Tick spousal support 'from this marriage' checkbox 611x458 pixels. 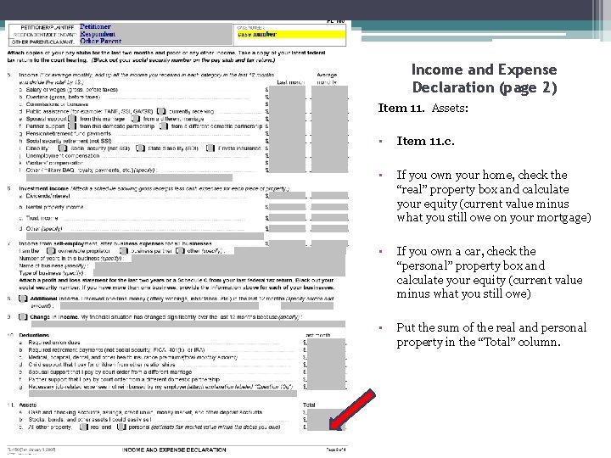pyautogui.click(x=72, y=119)
